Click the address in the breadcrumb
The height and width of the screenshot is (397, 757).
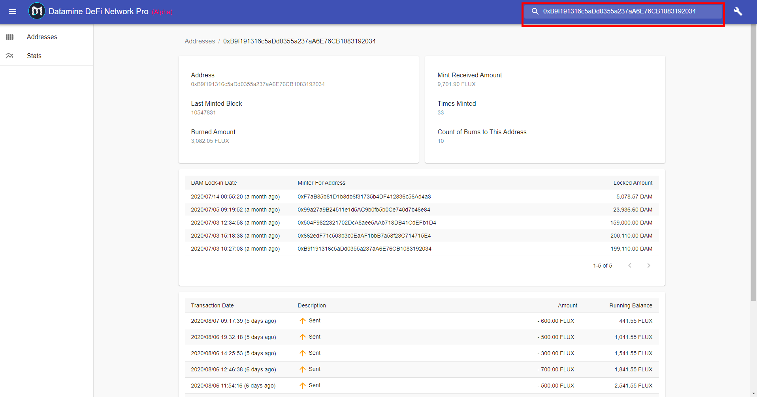(299, 41)
